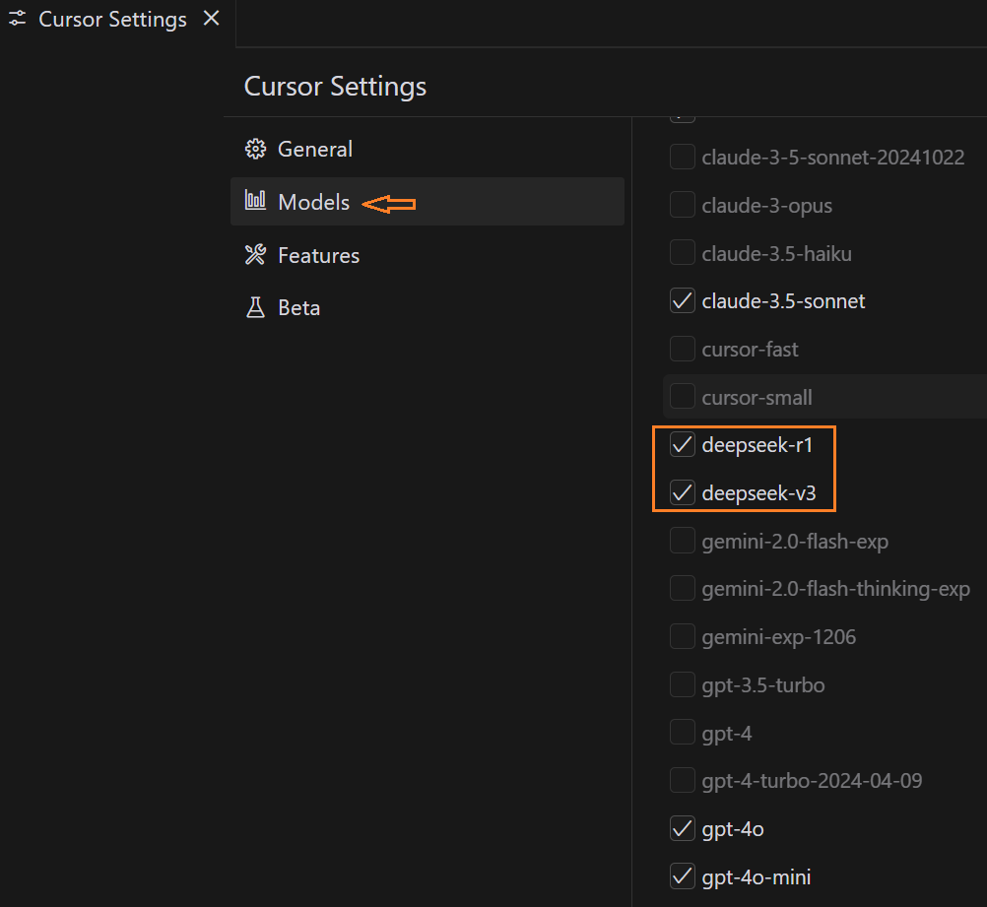Enable claude-3-5-sonnet-20241022 checkbox
This screenshot has height=907, width=987.
coord(683,157)
